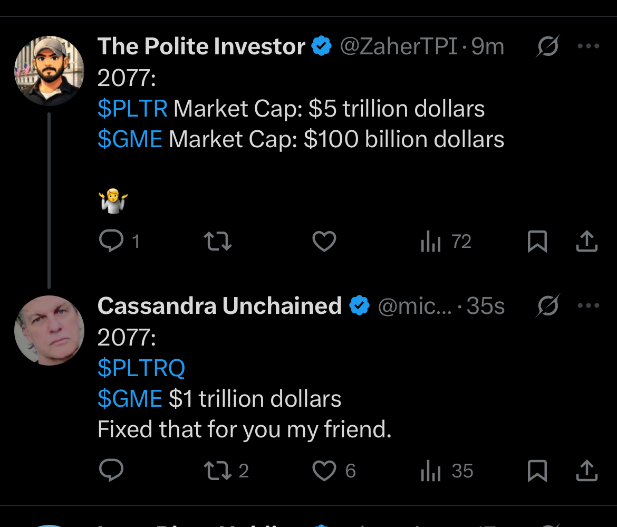The height and width of the screenshot is (527, 617).
Task: Open more options menu on The Polite Investor's tweet
Action: (x=589, y=46)
